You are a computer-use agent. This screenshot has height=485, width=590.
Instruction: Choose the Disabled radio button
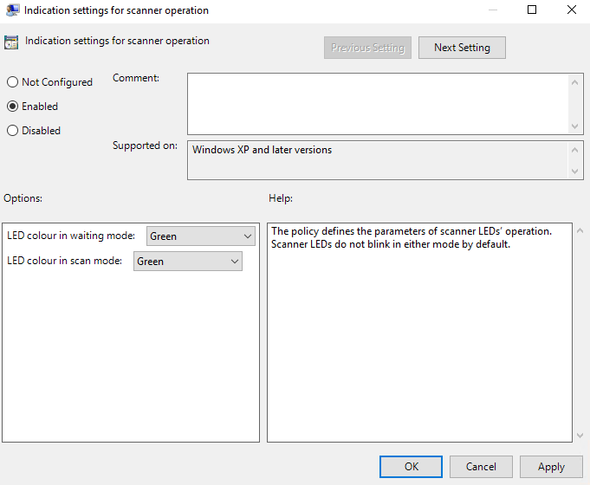[x=12, y=131]
